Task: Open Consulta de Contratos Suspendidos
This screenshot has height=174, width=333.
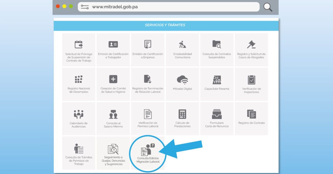Action: [x=217, y=50]
